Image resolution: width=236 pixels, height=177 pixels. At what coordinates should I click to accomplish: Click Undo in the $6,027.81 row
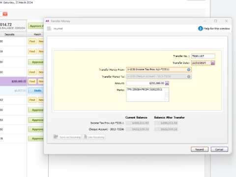click(36, 90)
